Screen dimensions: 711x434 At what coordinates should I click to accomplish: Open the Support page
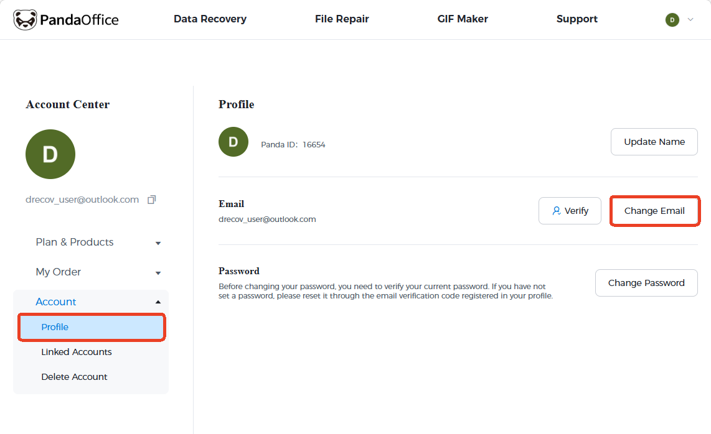pos(577,19)
